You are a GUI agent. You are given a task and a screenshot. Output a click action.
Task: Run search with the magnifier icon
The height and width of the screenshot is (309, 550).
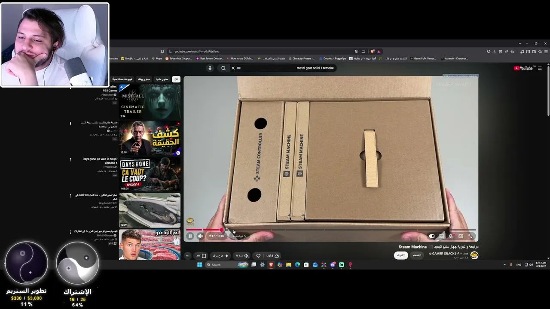223,68
